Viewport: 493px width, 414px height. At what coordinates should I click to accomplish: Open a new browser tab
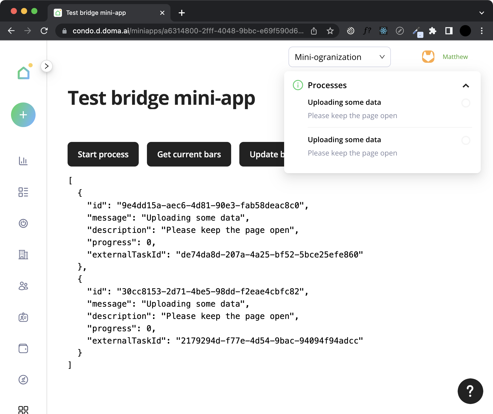coord(182,13)
